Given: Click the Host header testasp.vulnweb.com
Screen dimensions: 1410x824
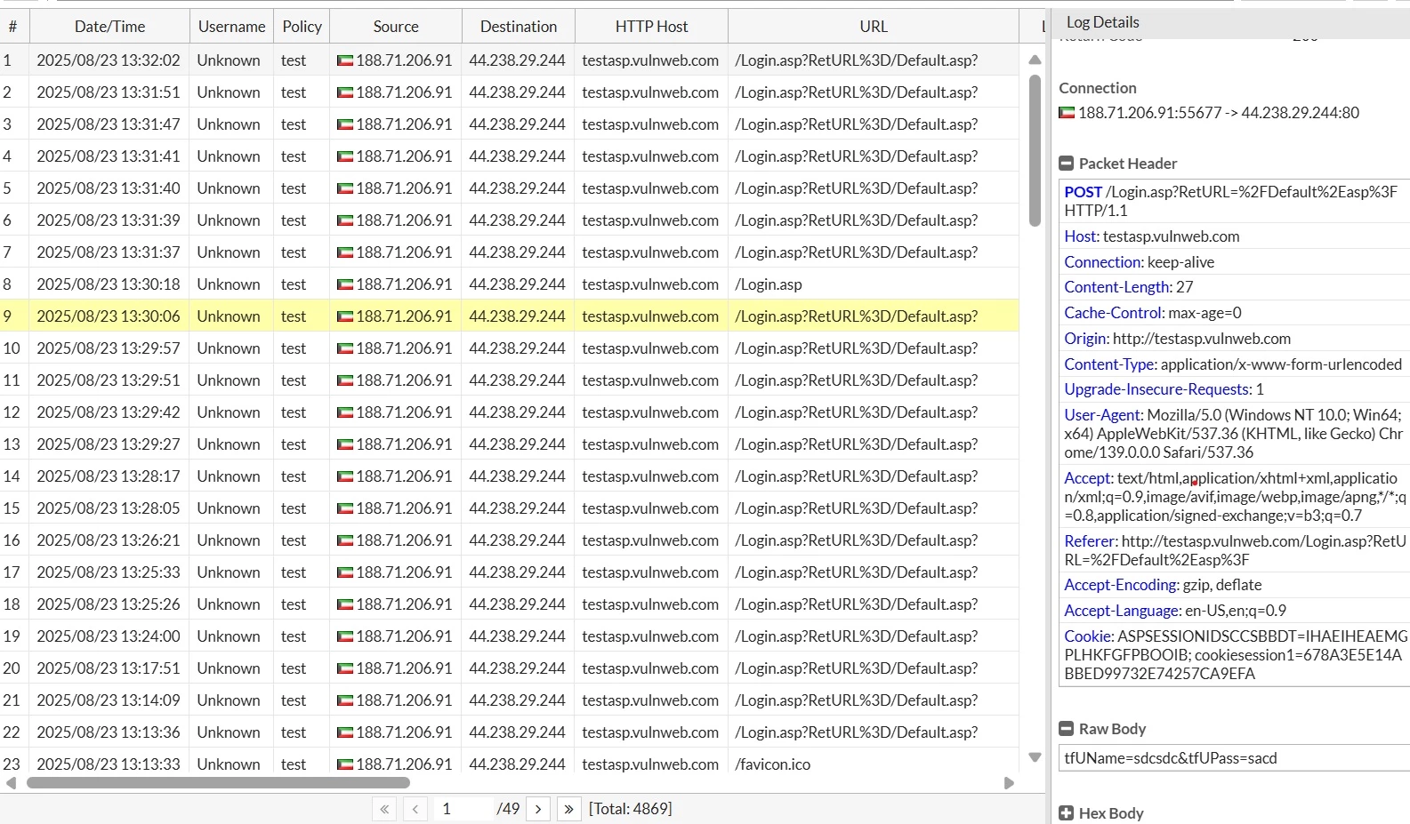Looking at the screenshot, I should [x=1152, y=236].
